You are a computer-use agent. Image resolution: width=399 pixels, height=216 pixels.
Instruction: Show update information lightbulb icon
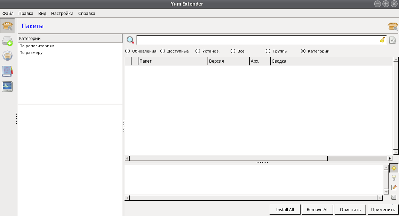tap(394, 178)
